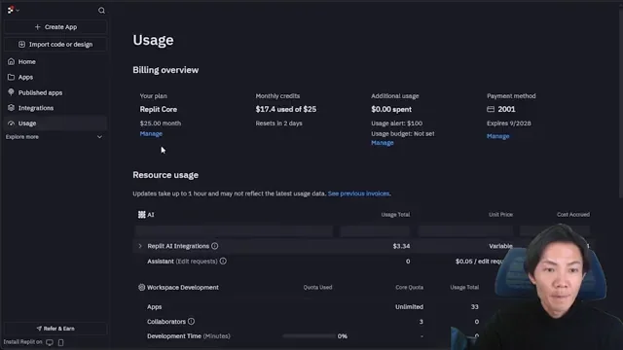623x350 pixels.
Task: Click the 'Usage alert: $100' text
Action: click(396, 123)
